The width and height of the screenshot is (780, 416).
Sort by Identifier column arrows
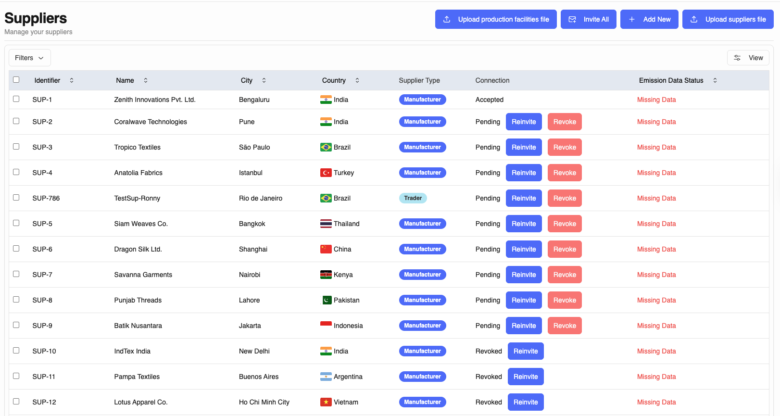(72, 80)
